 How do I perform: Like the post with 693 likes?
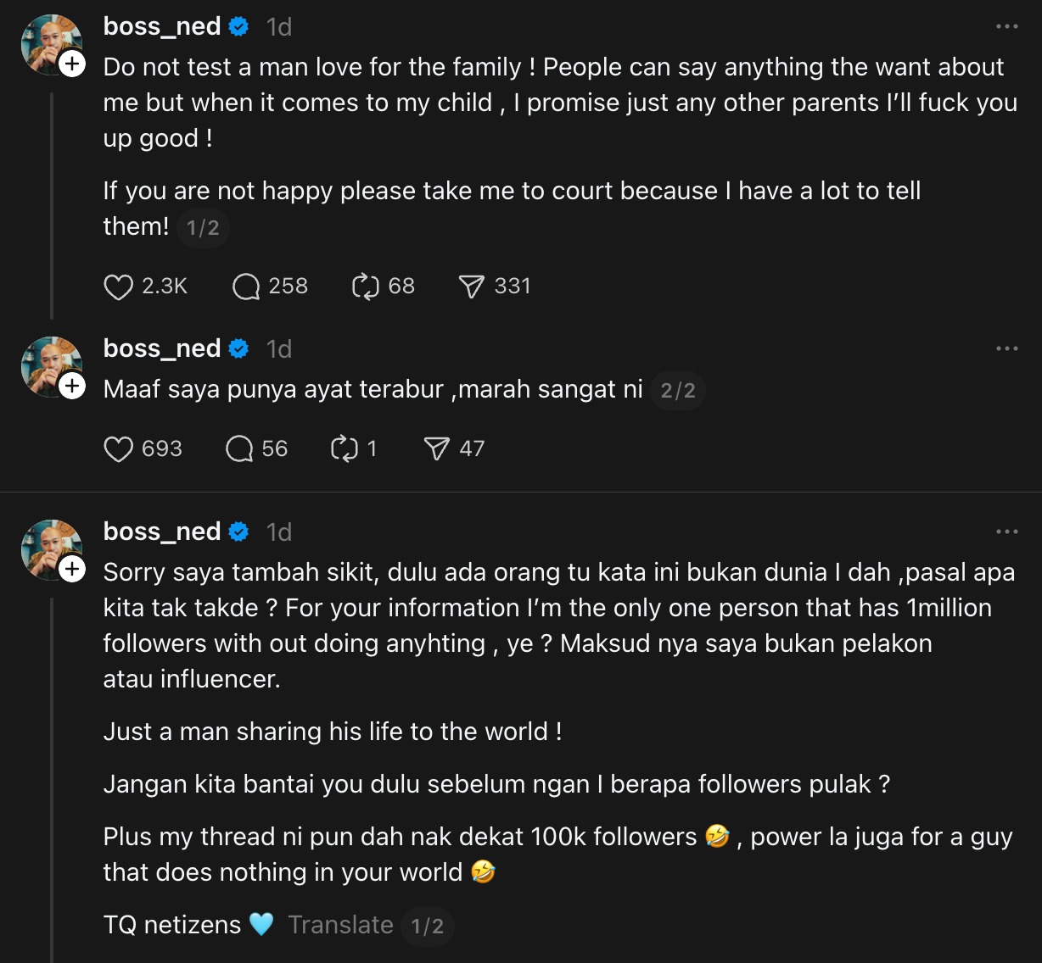[x=119, y=449]
